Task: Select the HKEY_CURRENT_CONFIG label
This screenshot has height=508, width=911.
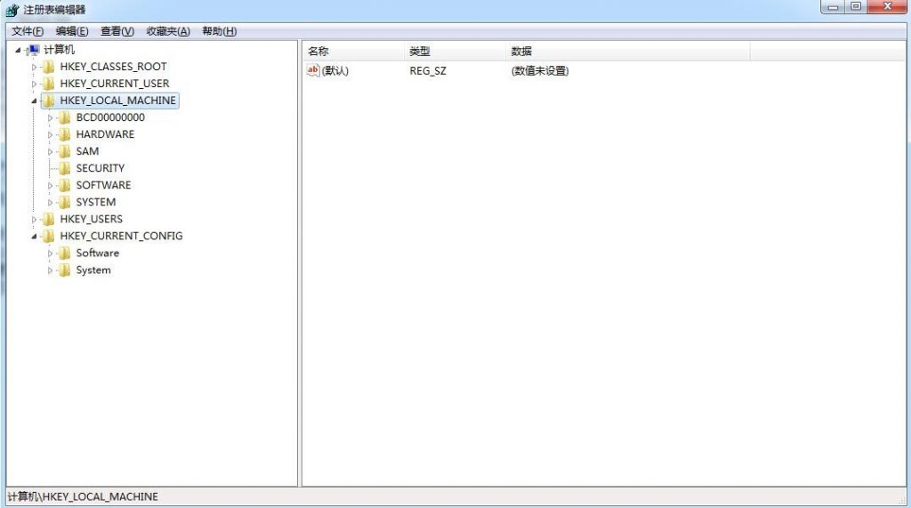Action: click(121, 236)
